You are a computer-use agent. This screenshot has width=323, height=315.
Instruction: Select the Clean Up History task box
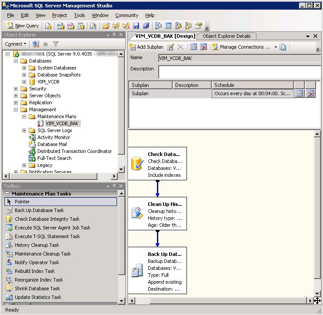tap(157, 214)
